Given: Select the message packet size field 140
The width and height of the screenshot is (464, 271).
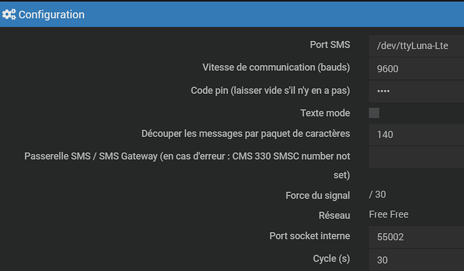Looking at the screenshot, I should [416, 135].
